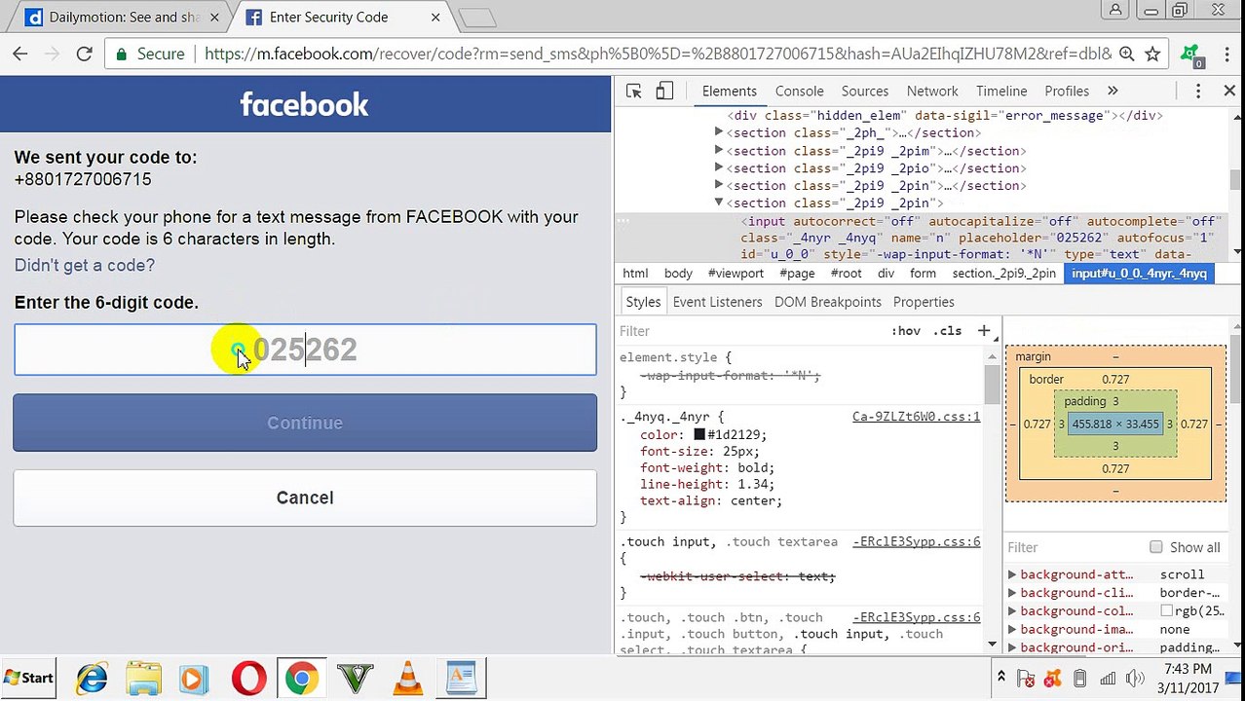Launch GTA V from the taskbar
The height and width of the screenshot is (701, 1245).
(356, 678)
